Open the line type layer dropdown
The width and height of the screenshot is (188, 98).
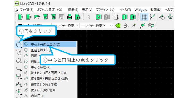[x=96, y=26]
